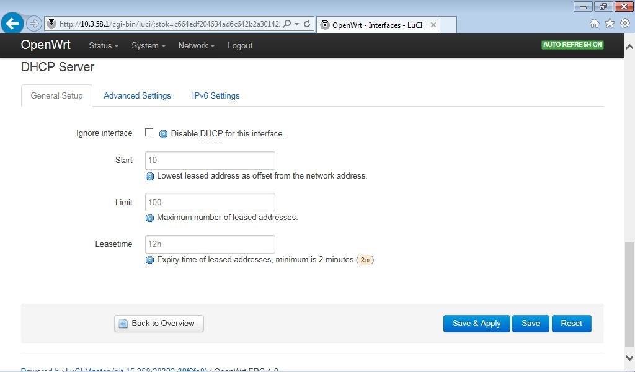
Task: Click the DHCP Server heading
Action: [x=58, y=67]
